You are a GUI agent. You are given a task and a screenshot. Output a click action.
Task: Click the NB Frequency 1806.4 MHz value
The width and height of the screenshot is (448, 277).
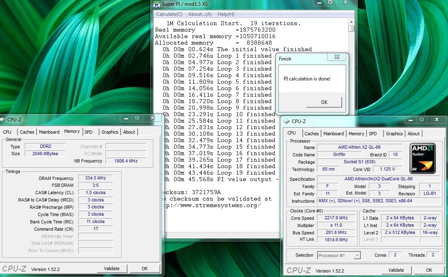126,161
